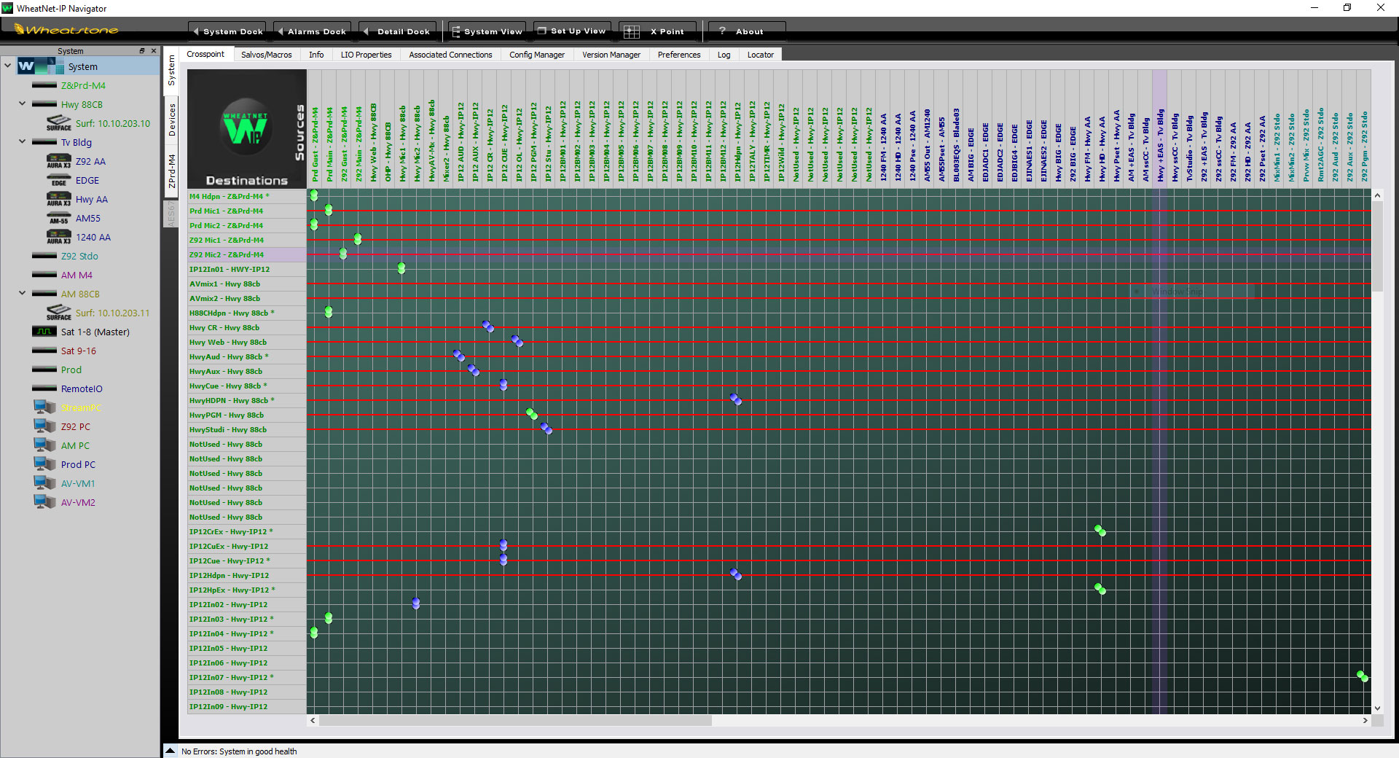Switch to System View

coord(487,31)
